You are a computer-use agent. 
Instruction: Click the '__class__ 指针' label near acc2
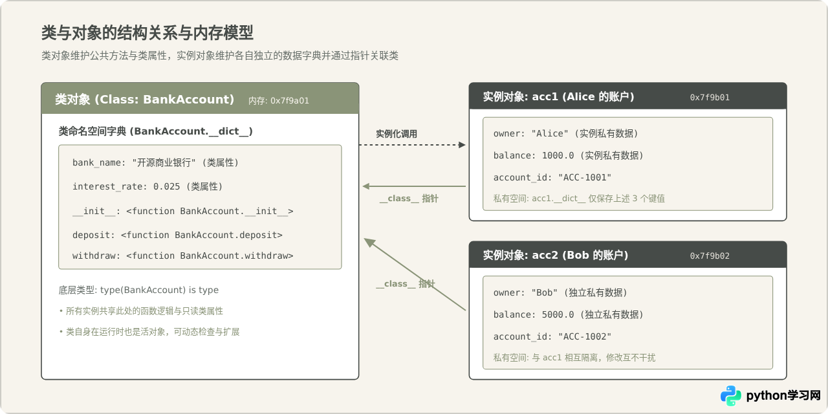406,284
